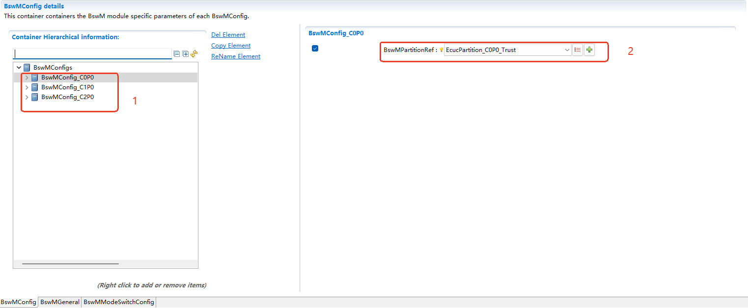Click the expand-all tree icon
This screenshot has height=308, width=748.
185,54
